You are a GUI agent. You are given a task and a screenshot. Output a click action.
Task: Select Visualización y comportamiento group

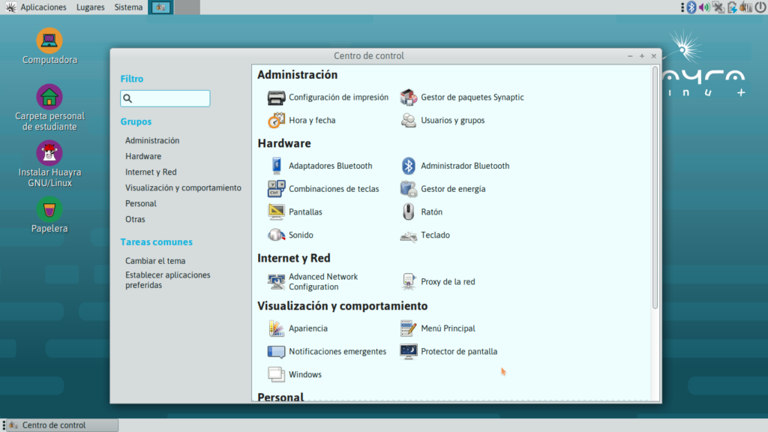click(x=183, y=187)
